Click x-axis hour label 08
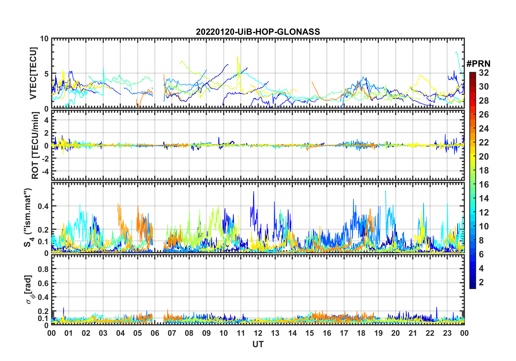Screen dimensions: 516x361 (189, 333)
